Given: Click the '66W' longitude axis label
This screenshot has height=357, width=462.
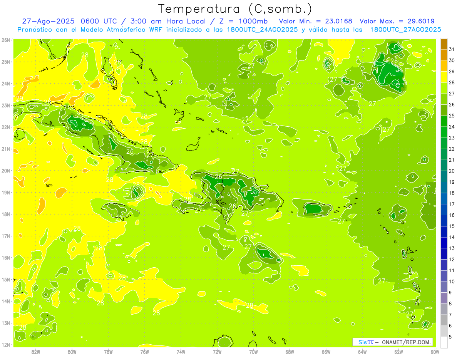Looking at the screenshot, I should coord(326,352).
